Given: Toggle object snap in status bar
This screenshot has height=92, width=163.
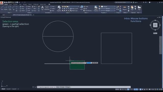Looking at the screenshot, I should coord(137,89).
